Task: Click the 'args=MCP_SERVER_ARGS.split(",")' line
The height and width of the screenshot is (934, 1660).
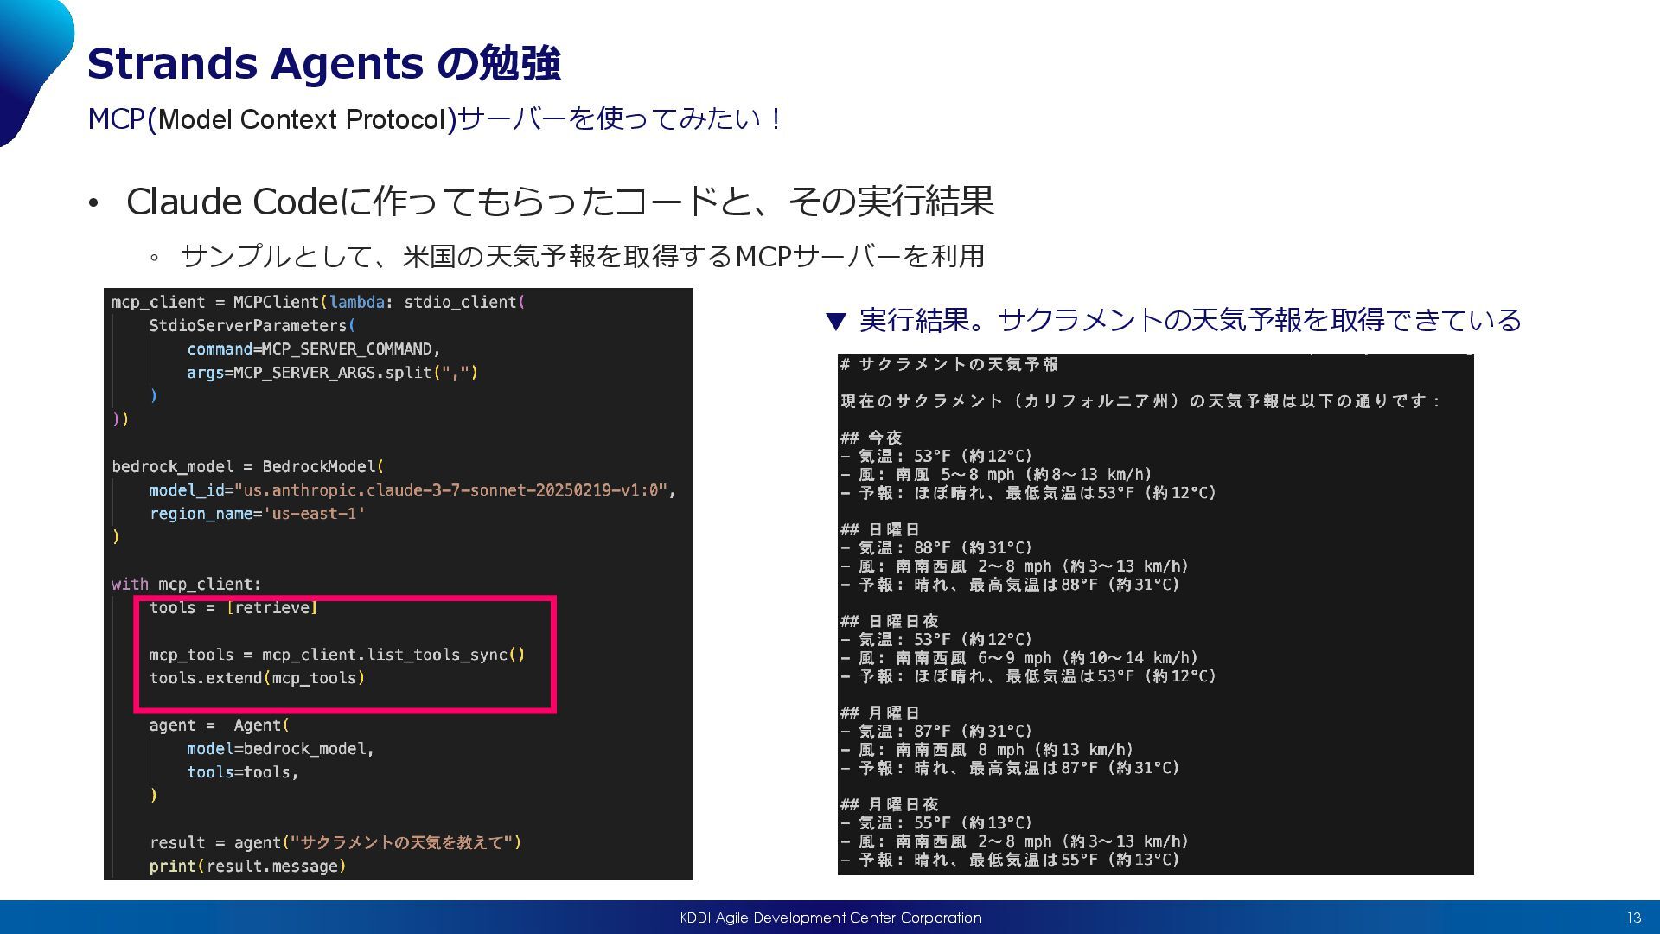Action: point(333,372)
